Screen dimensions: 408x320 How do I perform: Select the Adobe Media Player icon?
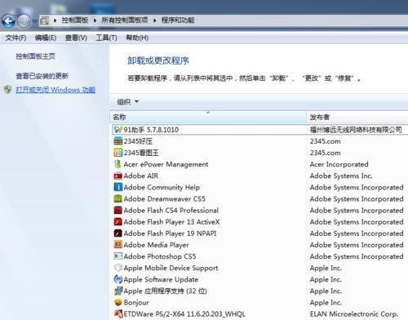118,245
